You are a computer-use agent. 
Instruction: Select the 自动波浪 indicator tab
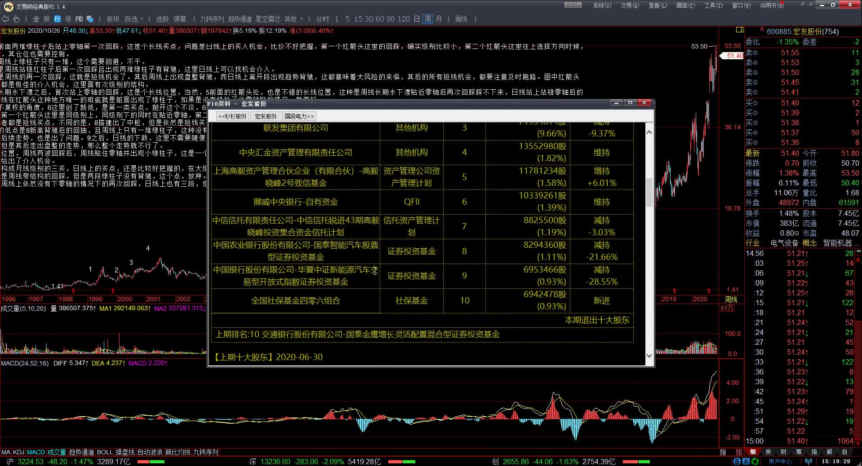(x=150, y=452)
